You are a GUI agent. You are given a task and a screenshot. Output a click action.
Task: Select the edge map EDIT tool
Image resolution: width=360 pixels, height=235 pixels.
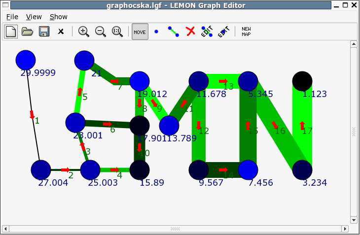click(207, 32)
